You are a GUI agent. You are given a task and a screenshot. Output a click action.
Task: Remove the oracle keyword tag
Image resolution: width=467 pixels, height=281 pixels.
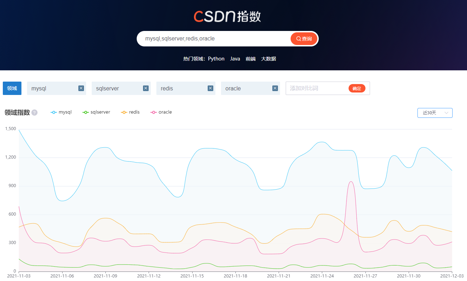(275, 88)
